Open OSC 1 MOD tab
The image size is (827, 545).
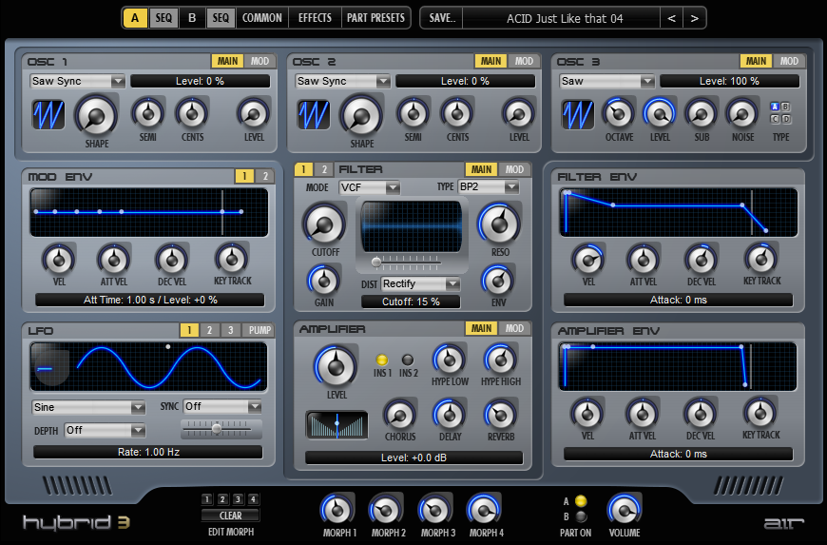tap(260, 61)
